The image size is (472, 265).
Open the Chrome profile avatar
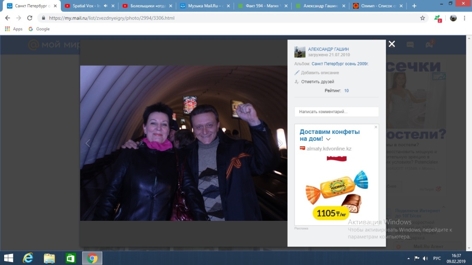click(x=453, y=18)
